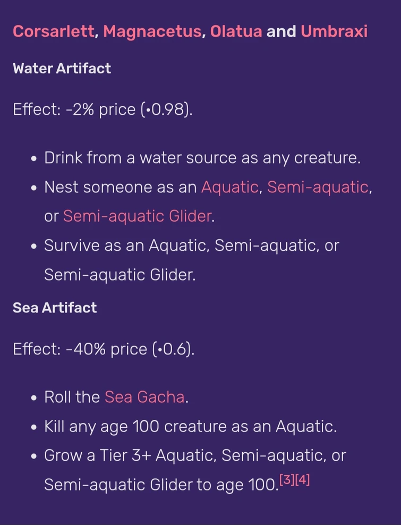401x525 pixels.
Task: Click the 'Survive as an Aquatic' bullet text
Action: 191,245
